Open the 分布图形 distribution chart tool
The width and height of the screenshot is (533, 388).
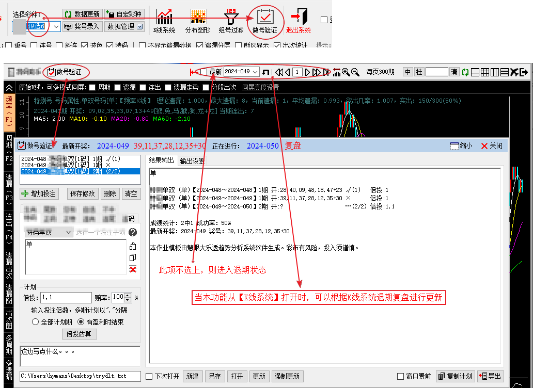(198, 21)
